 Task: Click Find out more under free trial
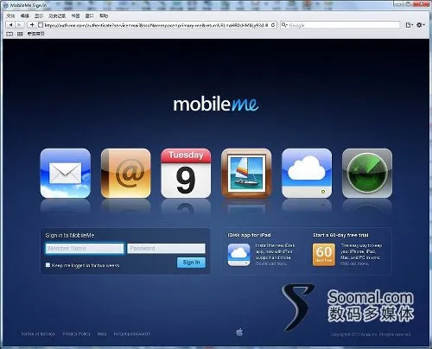coord(354,263)
